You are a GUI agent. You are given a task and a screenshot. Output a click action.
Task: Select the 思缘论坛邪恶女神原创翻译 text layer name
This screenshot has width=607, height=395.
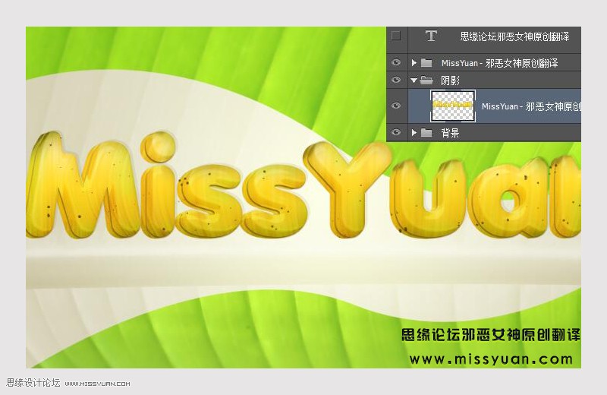pos(514,36)
